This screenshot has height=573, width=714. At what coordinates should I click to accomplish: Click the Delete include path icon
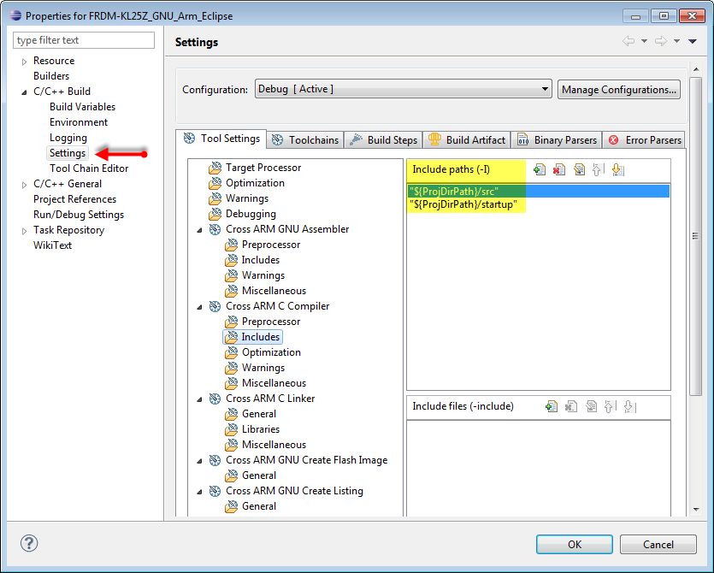[x=559, y=169]
